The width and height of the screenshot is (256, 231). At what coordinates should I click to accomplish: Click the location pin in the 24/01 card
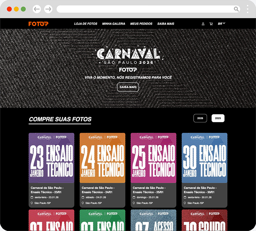click(x=83, y=203)
